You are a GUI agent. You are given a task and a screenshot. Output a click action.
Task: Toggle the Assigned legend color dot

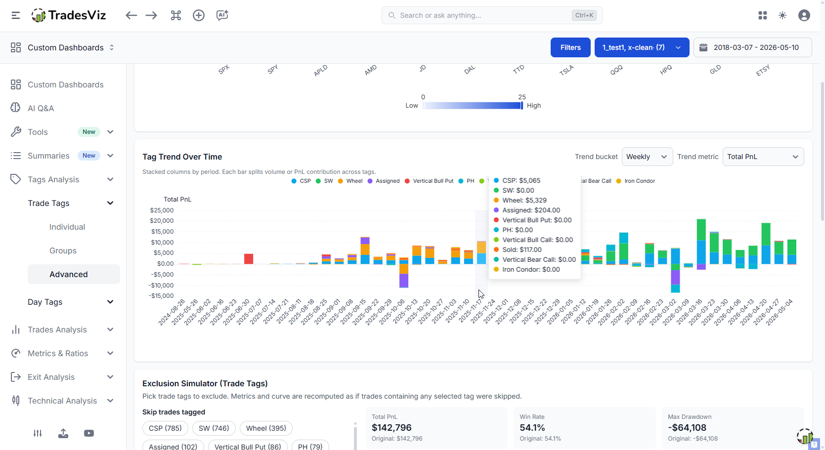click(370, 181)
